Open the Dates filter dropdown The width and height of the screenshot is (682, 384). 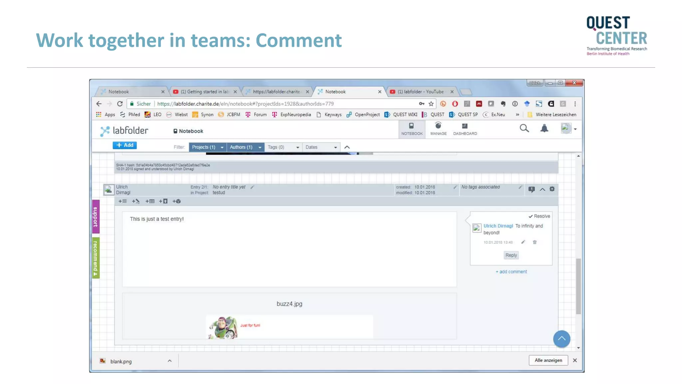point(321,147)
